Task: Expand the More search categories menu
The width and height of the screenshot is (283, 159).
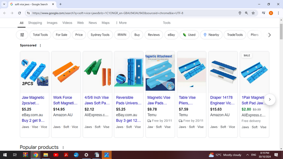Action: (x=121, y=23)
